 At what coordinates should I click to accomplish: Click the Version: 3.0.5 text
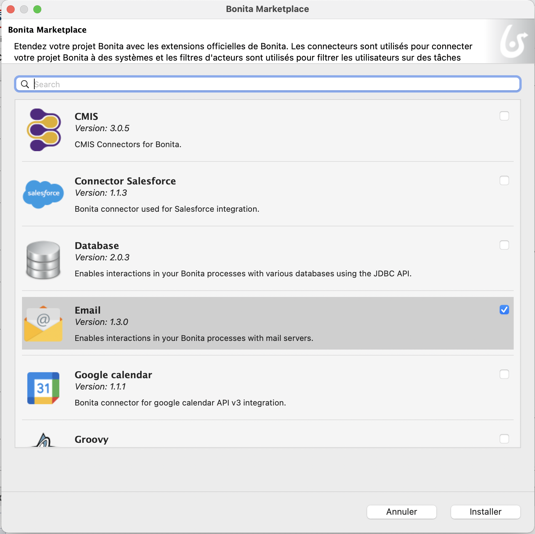click(102, 128)
